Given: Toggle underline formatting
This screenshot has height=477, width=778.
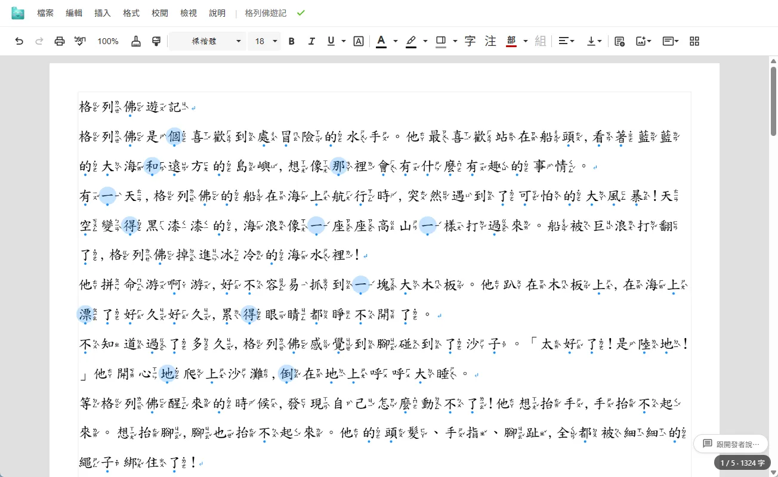Looking at the screenshot, I should click(331, 41).
